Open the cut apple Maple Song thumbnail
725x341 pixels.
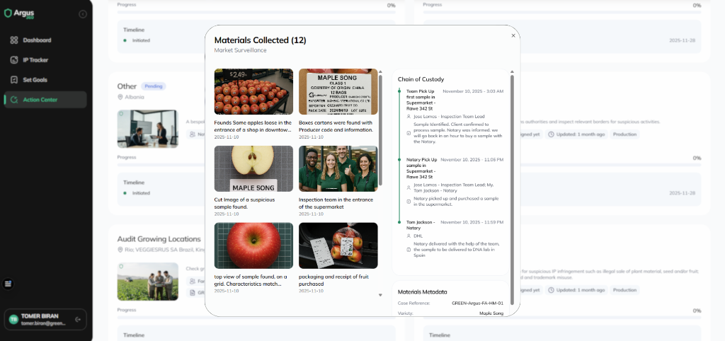click(x=253, y=168)
